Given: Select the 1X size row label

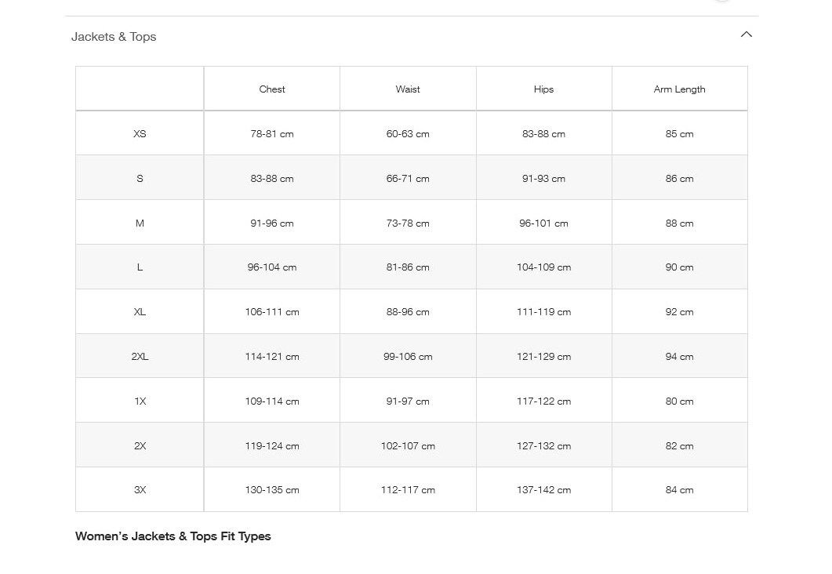Looking at the screenshot, I should (140, 401).
